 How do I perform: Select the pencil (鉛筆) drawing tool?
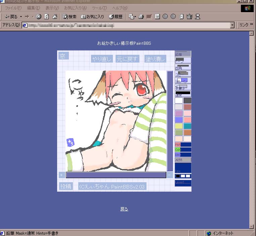[183, 53]
